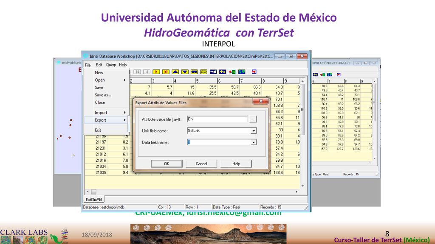
Task: Expand the Export submenu
Action: [x=106, y=120]
